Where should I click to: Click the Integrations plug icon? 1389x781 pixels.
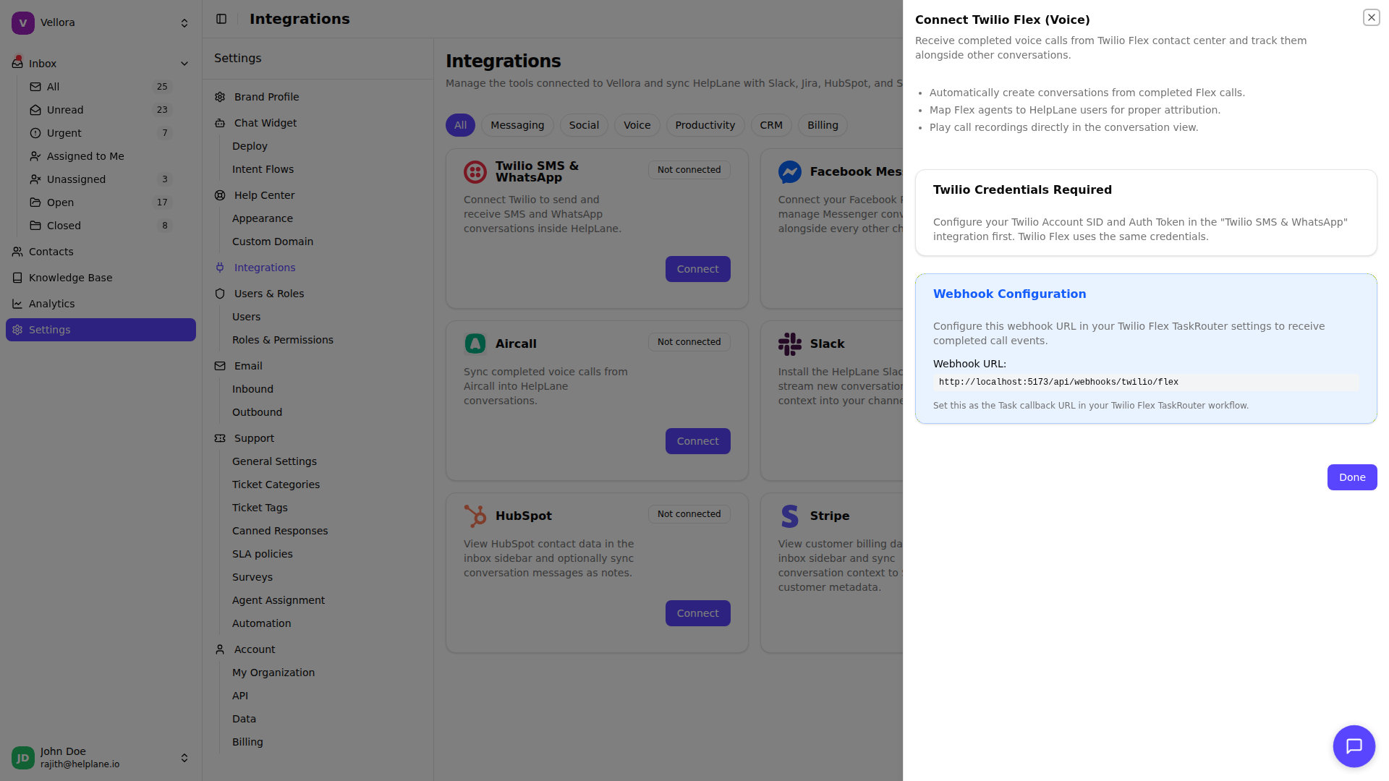point(220,268)
